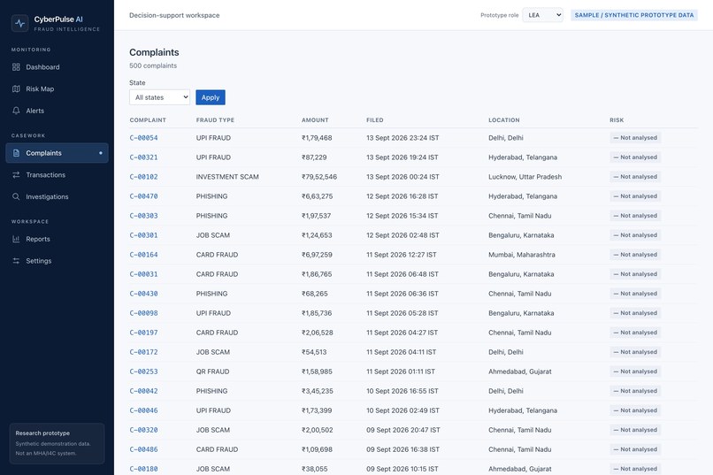Click the Reports chart icon

click(x=16, y=239)
